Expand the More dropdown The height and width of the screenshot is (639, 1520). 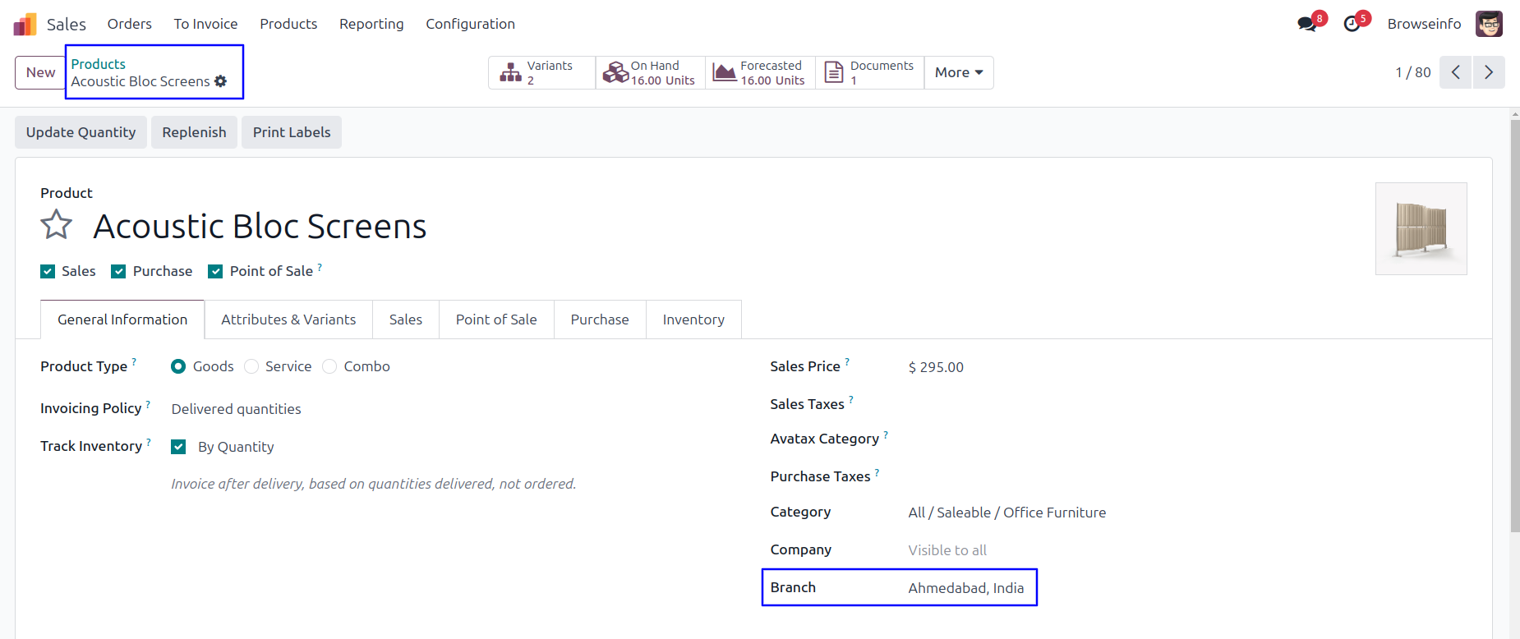point(958,72)
